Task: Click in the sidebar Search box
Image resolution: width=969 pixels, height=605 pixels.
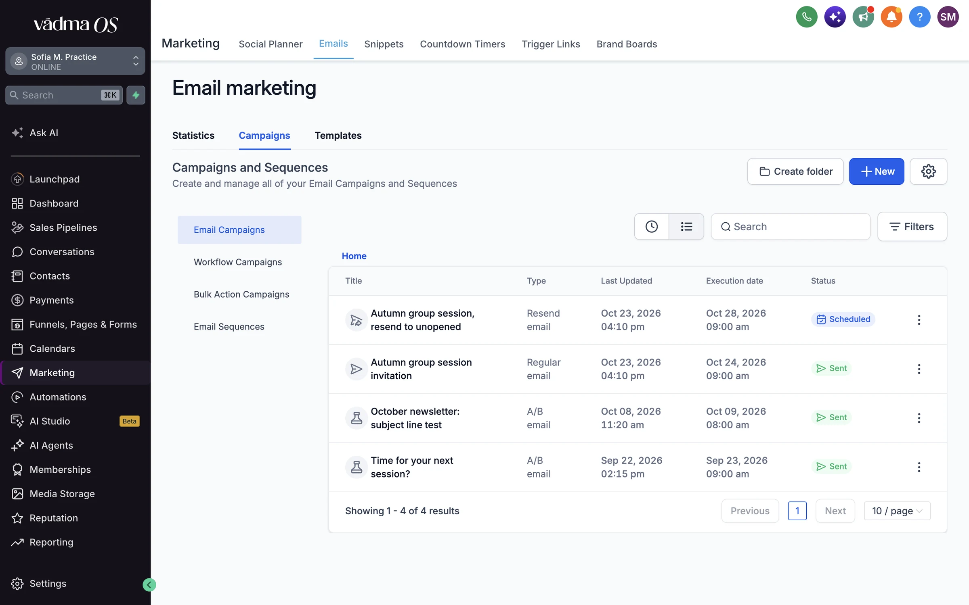Action: pyautogui.click(x=64, y=95)
